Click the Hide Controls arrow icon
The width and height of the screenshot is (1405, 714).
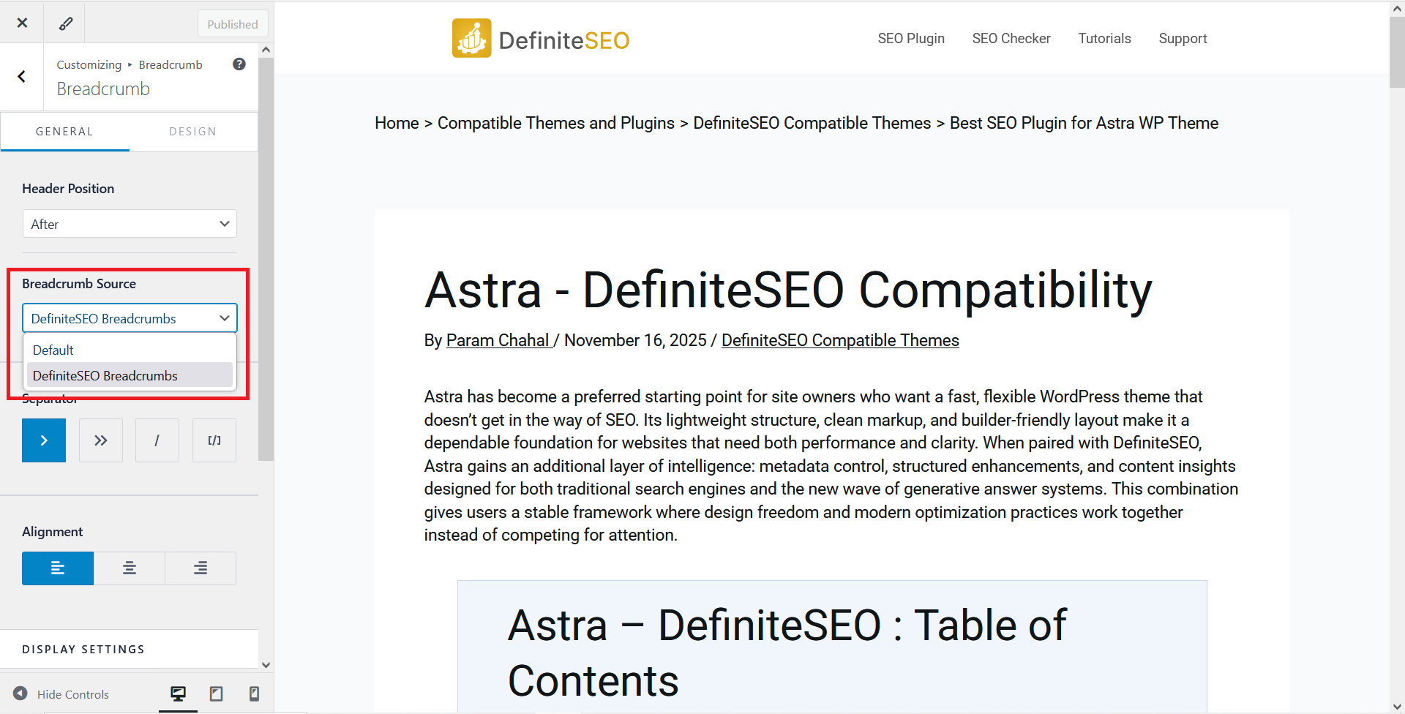20,693
